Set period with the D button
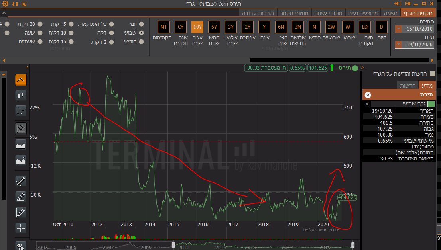The width and height of the screenshot is (441, 250). coord(382,27)
